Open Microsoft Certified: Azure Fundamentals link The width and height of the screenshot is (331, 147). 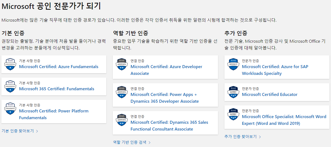coord(59,67)
